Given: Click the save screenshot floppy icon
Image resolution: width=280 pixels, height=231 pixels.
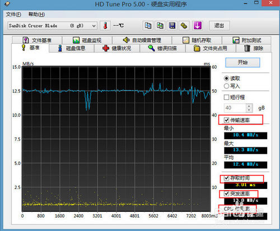Looking at the screenshot, I should pos(172,25).
